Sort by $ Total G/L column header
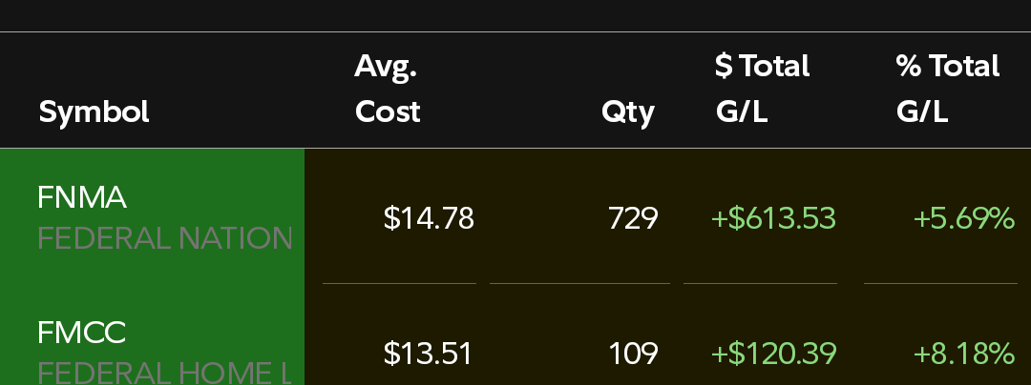The height and width of the screenshot is (385, 1031). tap(762, 90)
